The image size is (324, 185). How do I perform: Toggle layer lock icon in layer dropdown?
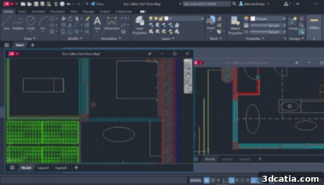161,18
